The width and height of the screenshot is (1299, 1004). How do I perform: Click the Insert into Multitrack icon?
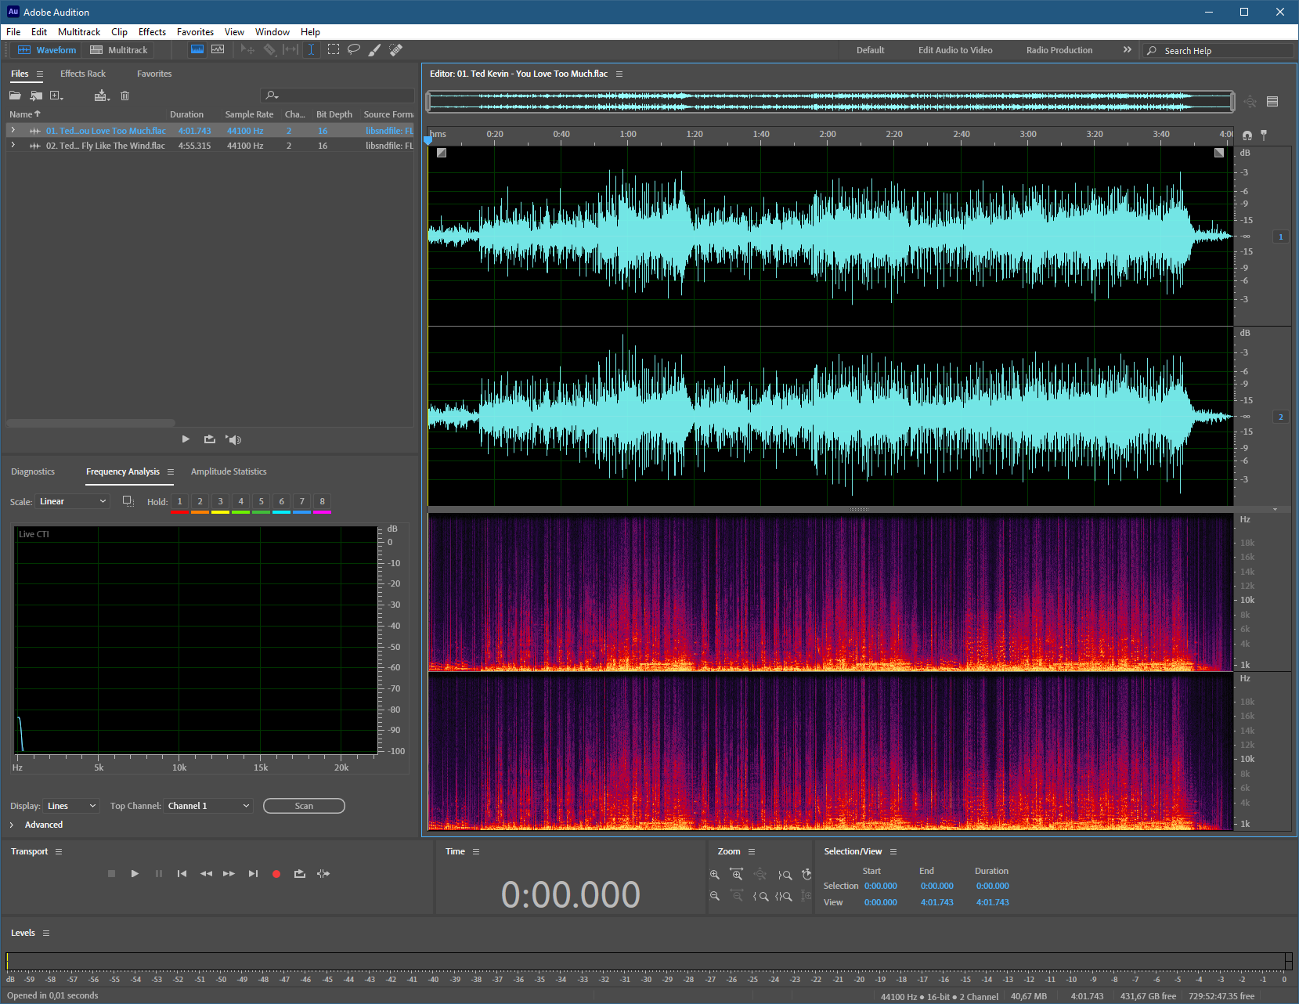point(102,96)
